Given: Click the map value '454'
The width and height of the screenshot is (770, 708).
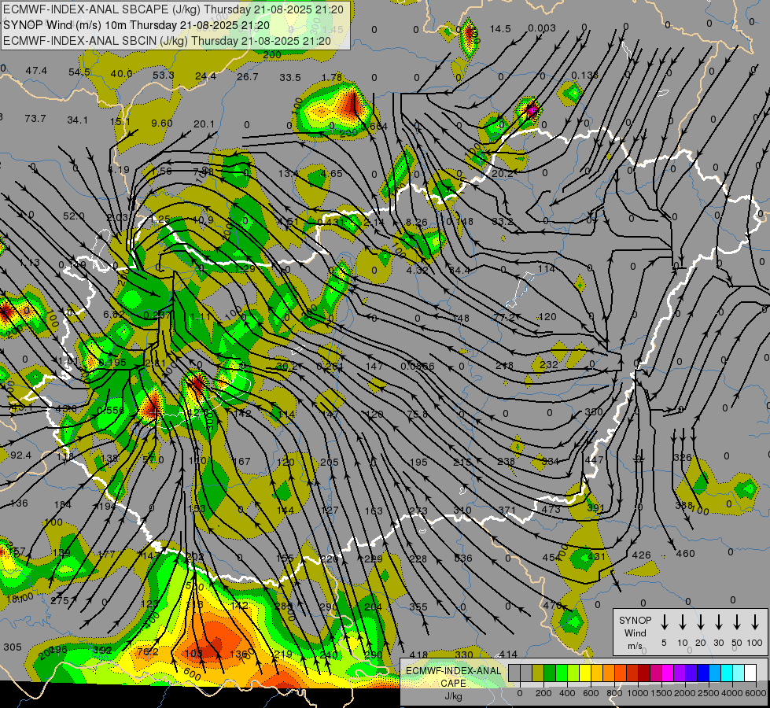Looking at the screenshot, I should (x=551, y=558).
